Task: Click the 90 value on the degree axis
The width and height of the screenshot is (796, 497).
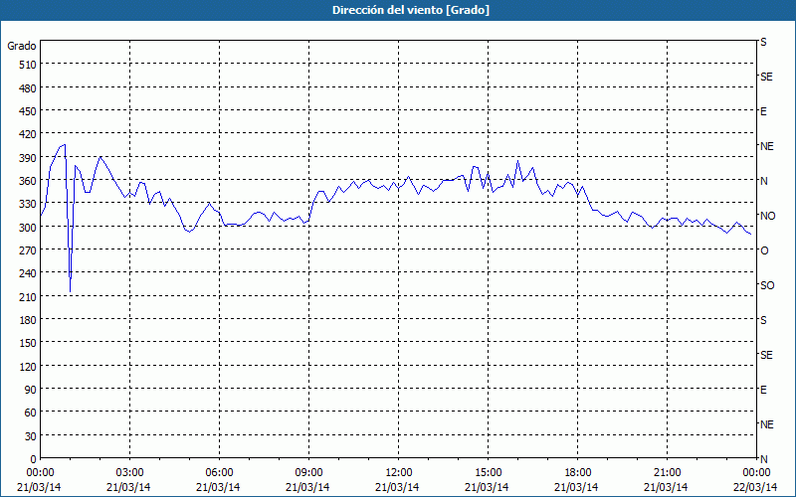Action: coord(31,390)
